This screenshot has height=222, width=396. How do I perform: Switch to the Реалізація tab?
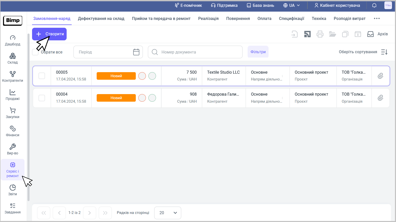(x=208, y=18)
